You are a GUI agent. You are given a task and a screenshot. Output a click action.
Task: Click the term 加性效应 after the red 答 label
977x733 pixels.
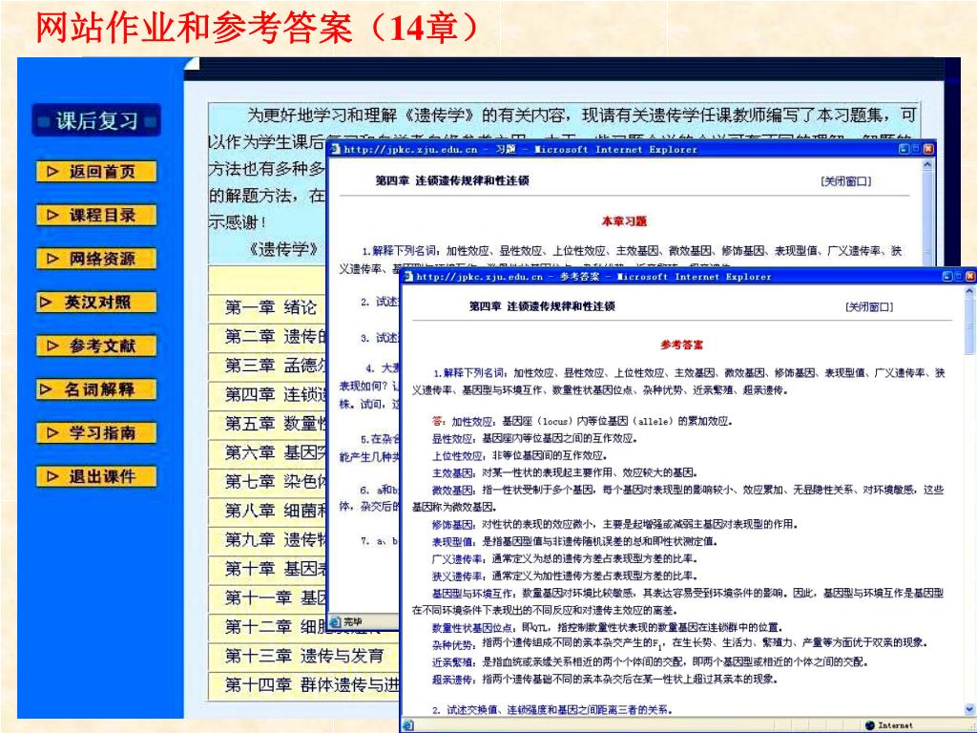pos(471,421)
